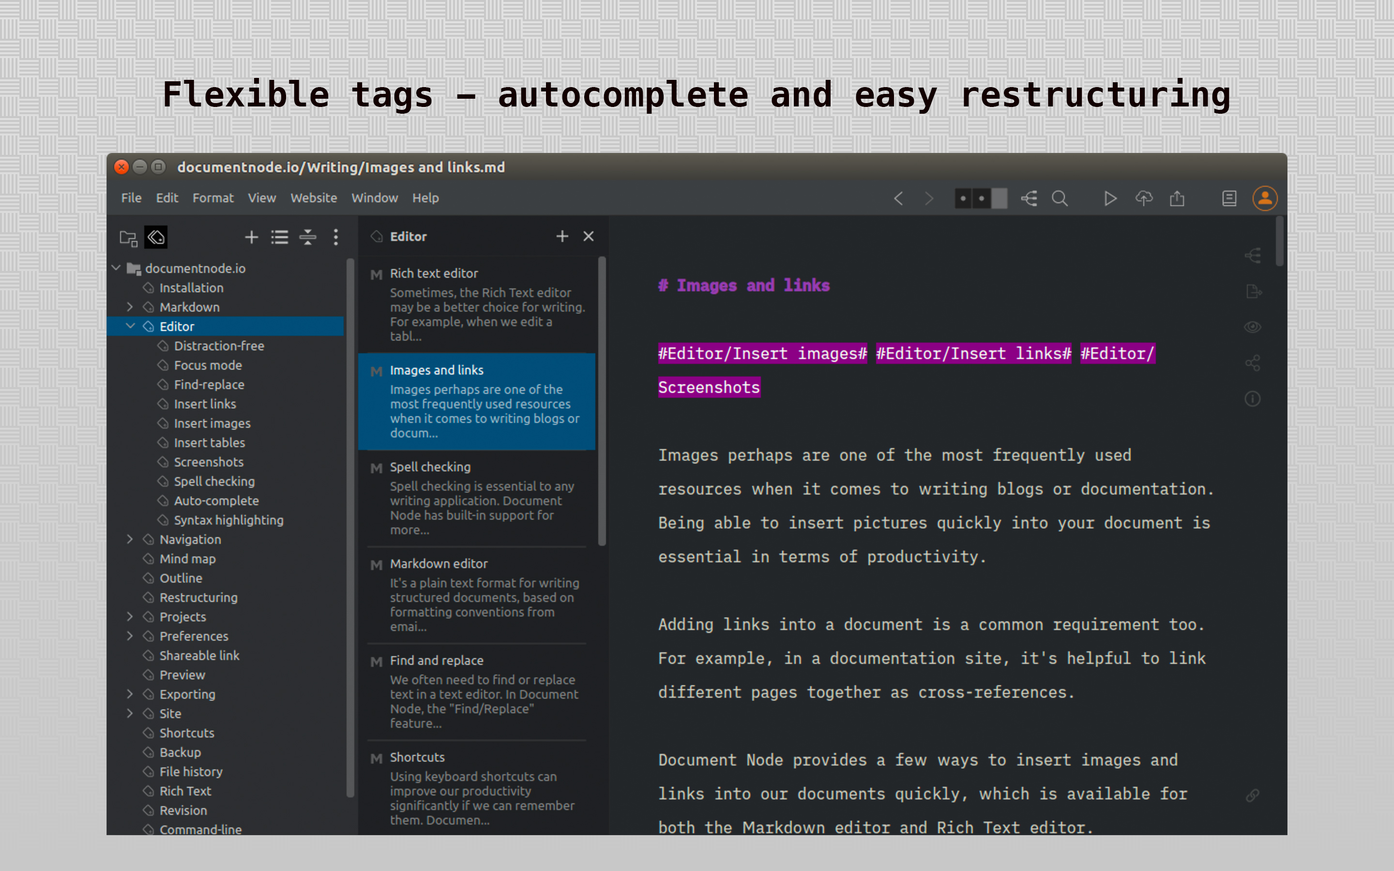Open the share icon in the top toolbar
The image size is (1394, 871).
coord(1178,198)
